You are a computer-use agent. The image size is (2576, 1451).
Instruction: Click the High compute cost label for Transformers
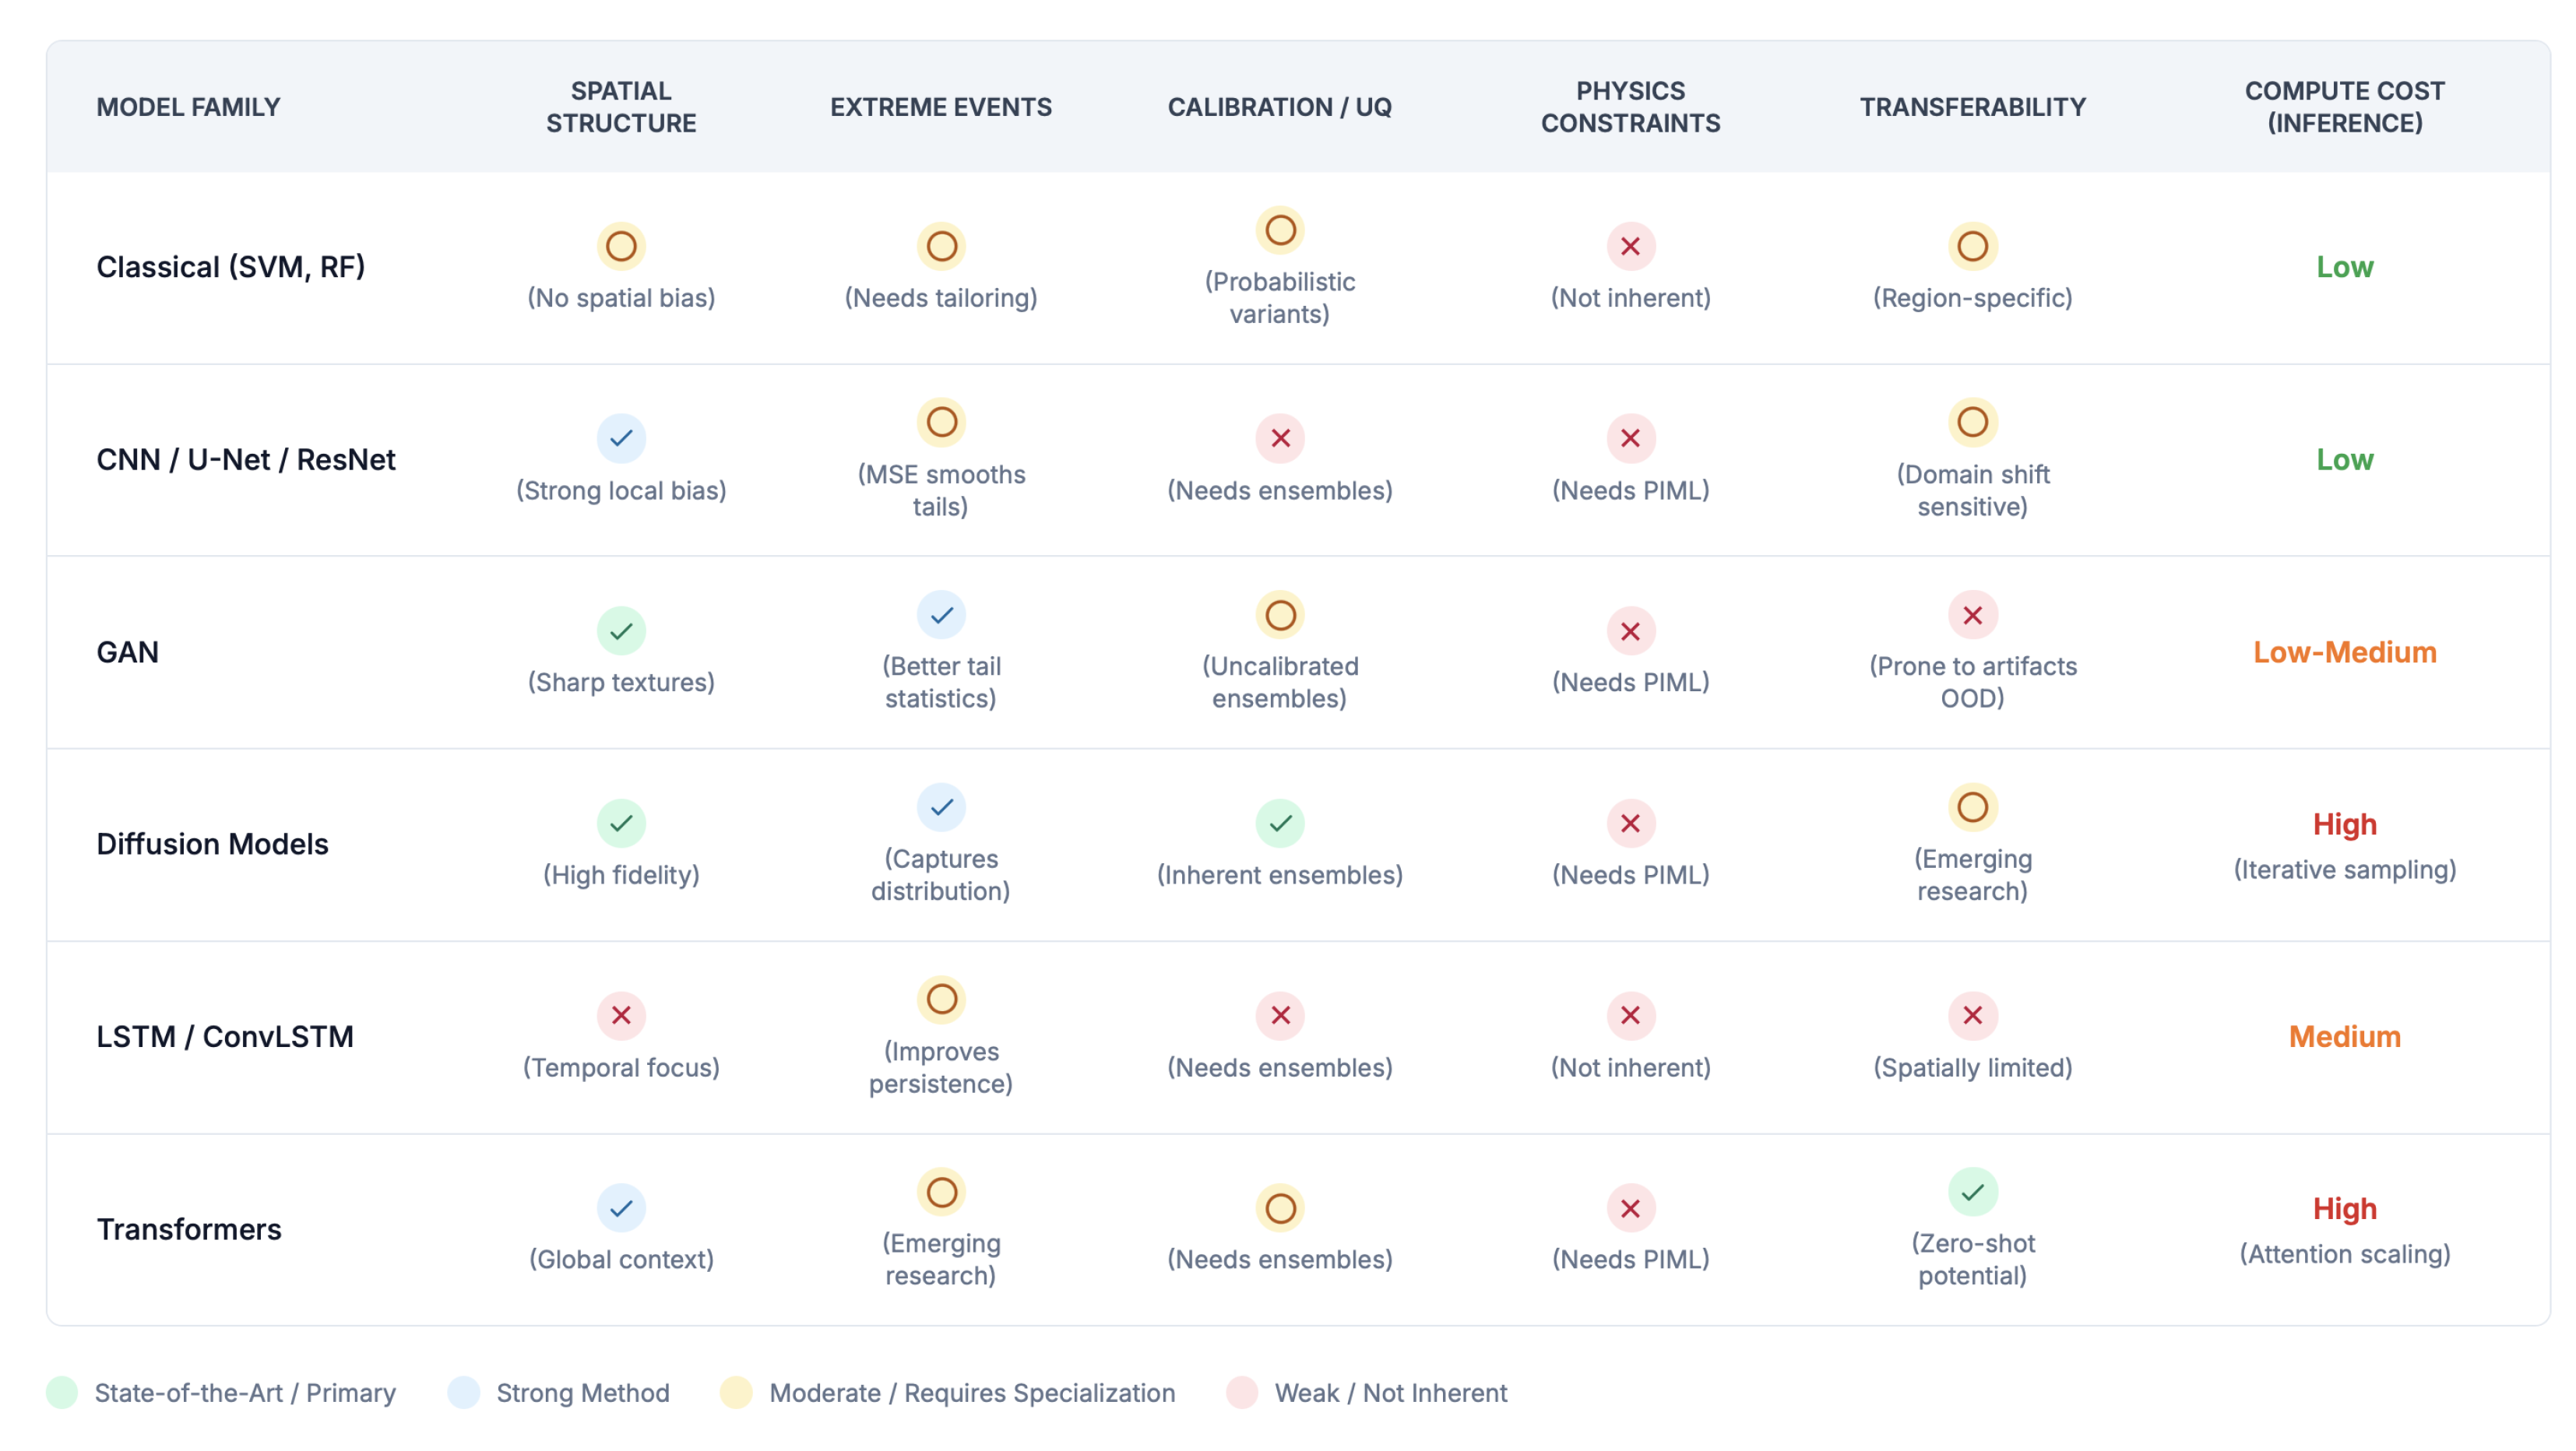pos(2344,1209)
